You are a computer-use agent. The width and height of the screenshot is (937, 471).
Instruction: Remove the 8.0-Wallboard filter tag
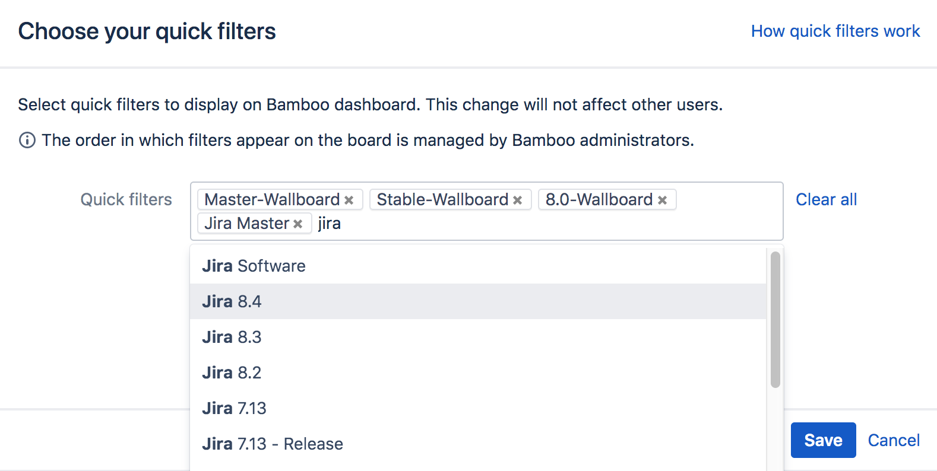tap(662, 199)
